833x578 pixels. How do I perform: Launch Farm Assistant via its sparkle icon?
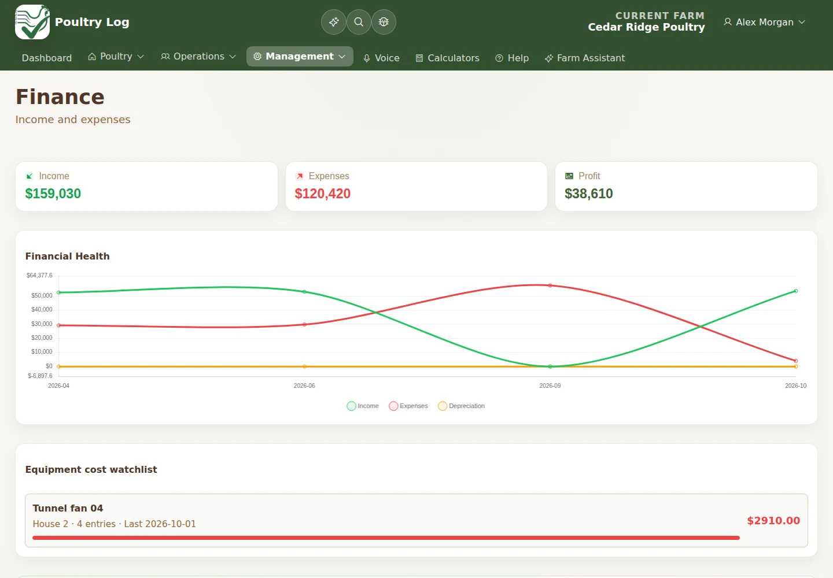tap(549, 58)
